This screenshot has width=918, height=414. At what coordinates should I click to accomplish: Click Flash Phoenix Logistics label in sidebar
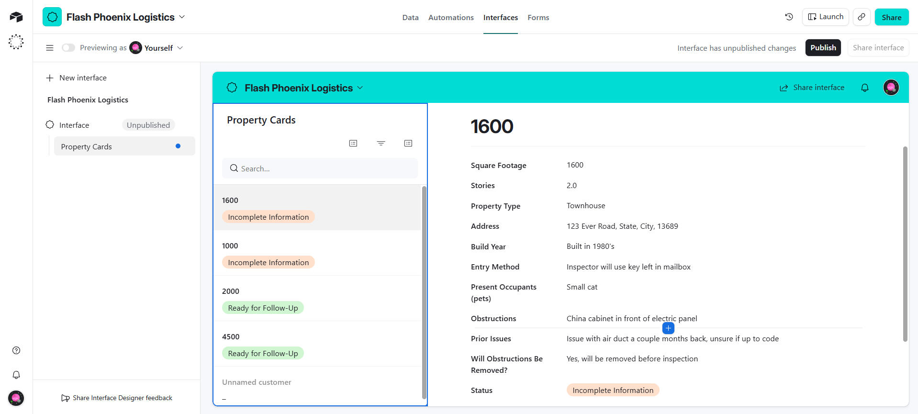tap(88, 100)
